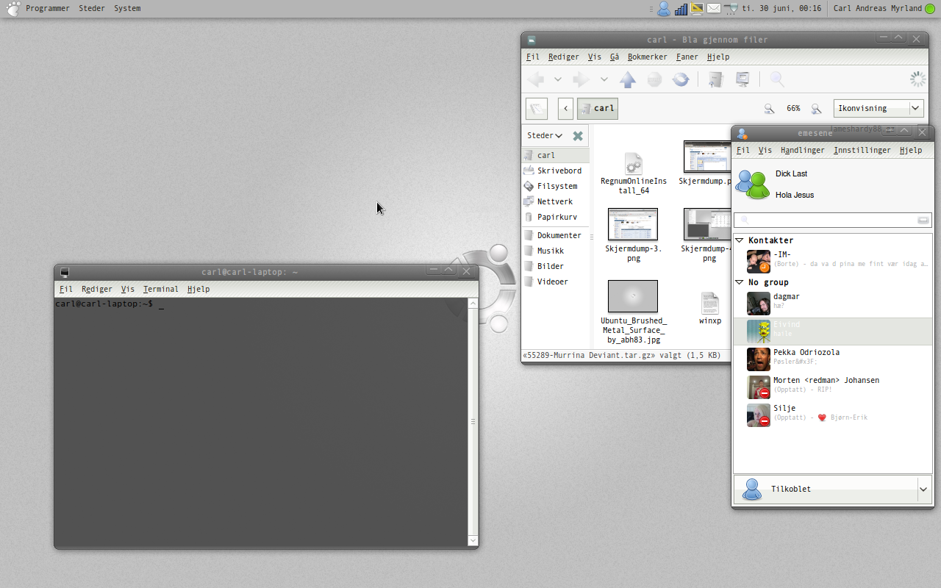Go forward in the file browser toolbar

(x=582, y=79)
